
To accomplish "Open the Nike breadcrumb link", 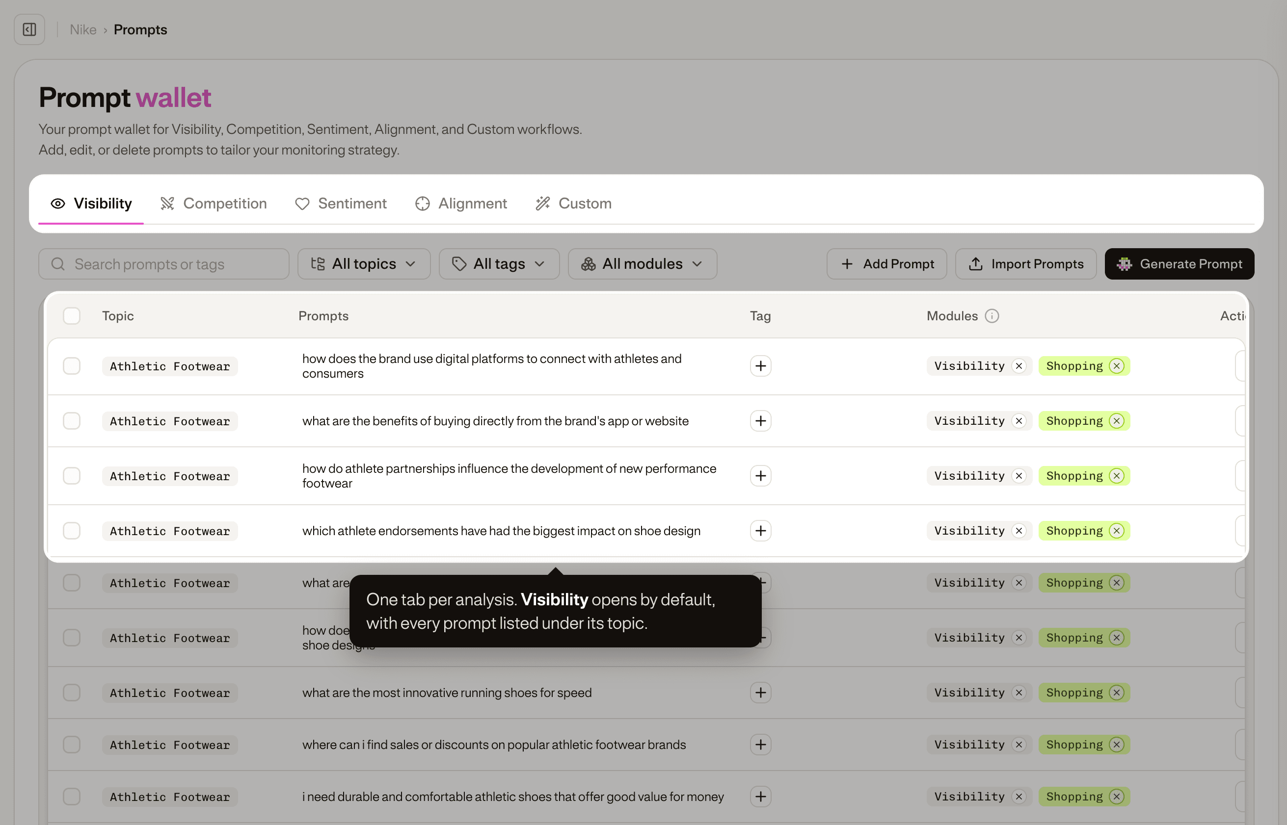I will pos(83,29).
